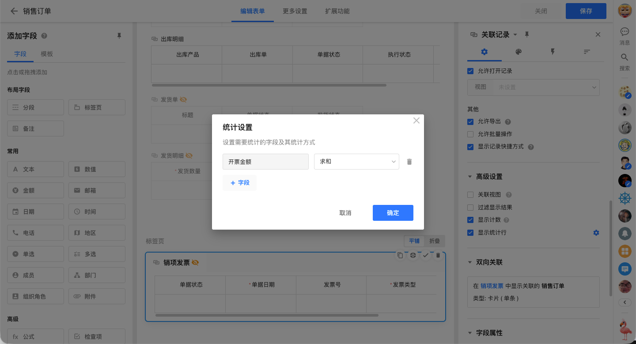Switch to 更多设置 tab
This screenshot has width=636, height=344.
point(295,11)
